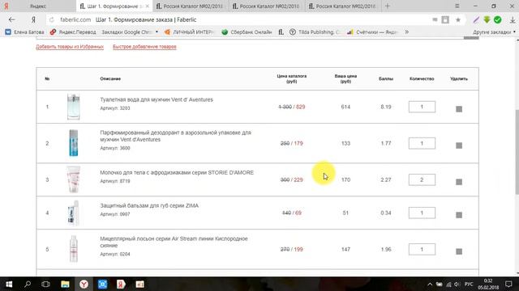The width and height of the screenshot is (519, 291).
Task: Click the browser back arrow
Action: point(12,19)
